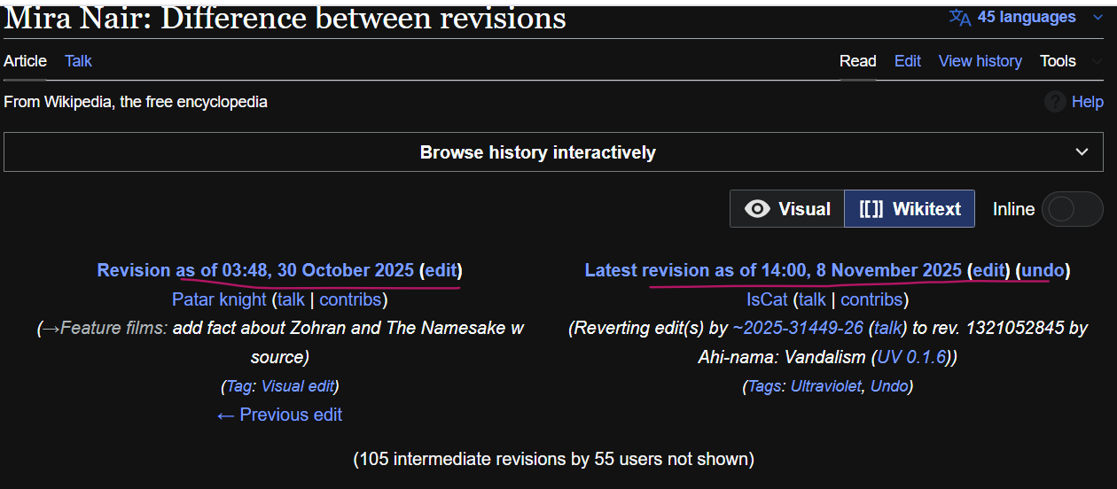Open the 45 languages dropdown
Viewport: 1117px width, 489px height.
click(x=1027, y=18)
